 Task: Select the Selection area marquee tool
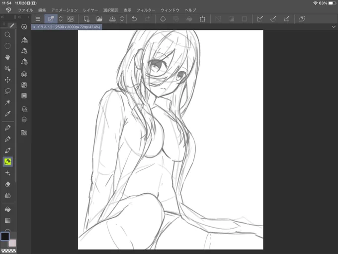[x=7, y=46]
